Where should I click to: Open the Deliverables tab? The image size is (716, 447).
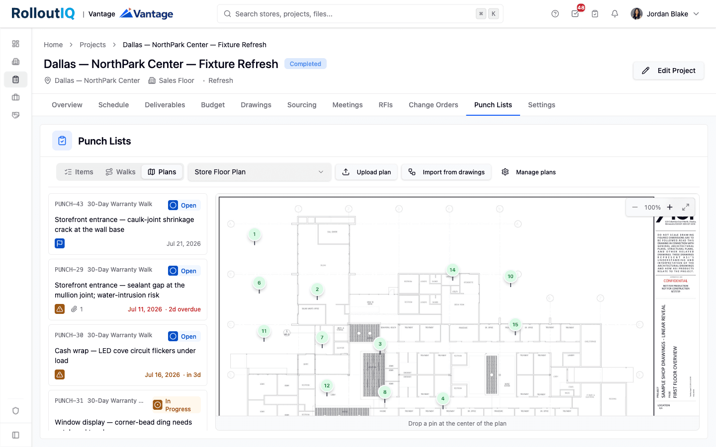165,105
